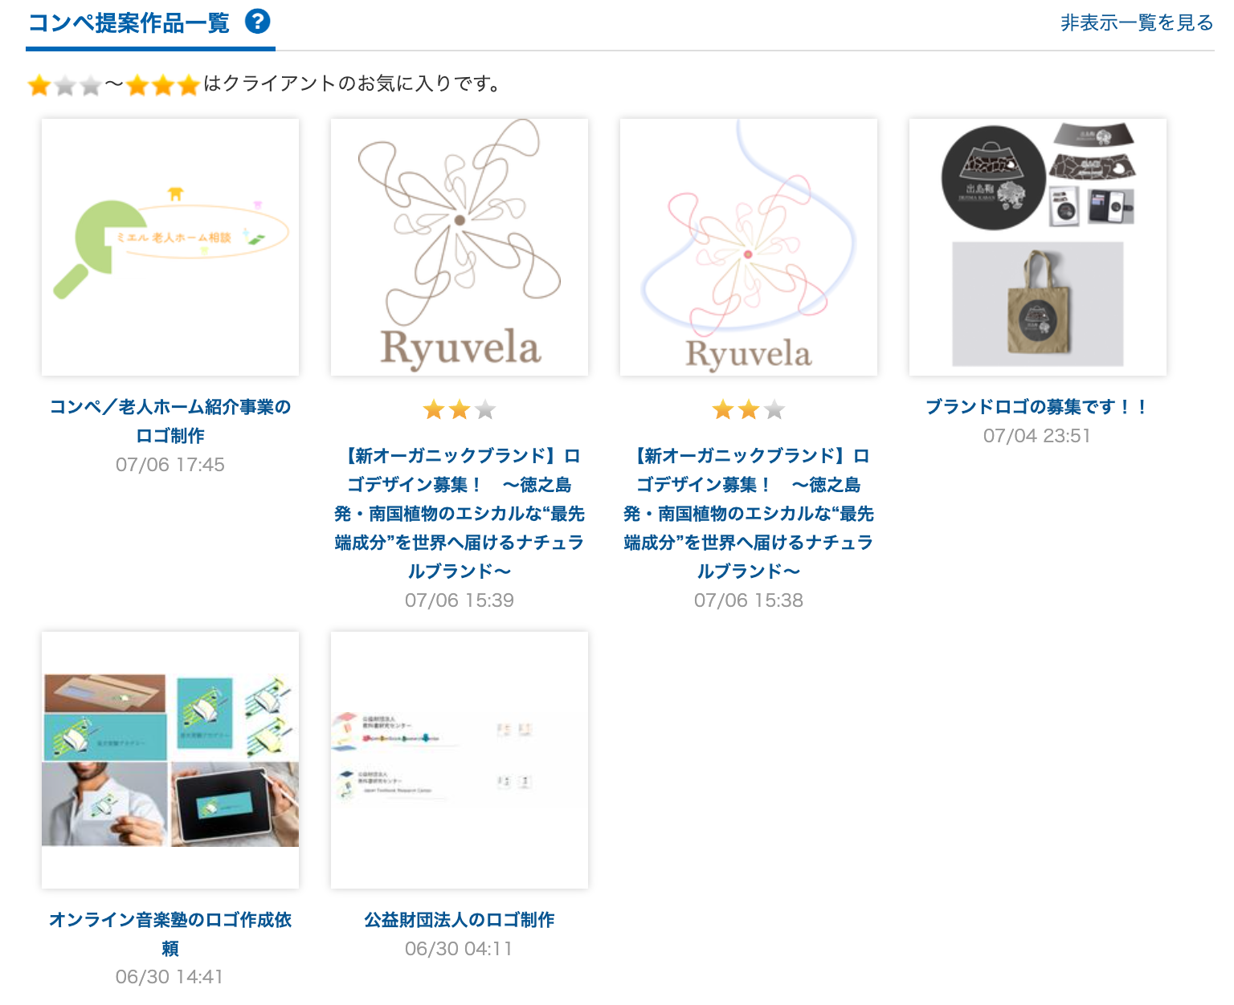This screenshot has height=1005, width=1234.
Task: Click the three-star example icon in legend
Action: 163,85
